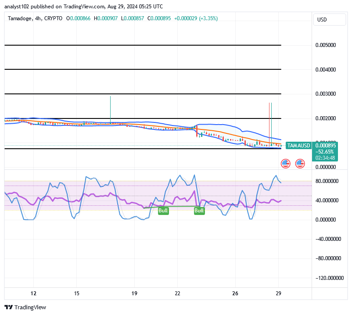Click date label 12 on time axis
The height and width of the screenshot is (315, 352).
[x=33, y=294]
